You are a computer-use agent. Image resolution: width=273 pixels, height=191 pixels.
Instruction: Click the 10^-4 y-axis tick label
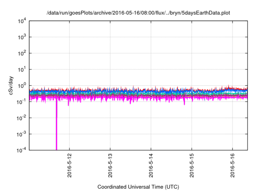(x=21, y=150)
